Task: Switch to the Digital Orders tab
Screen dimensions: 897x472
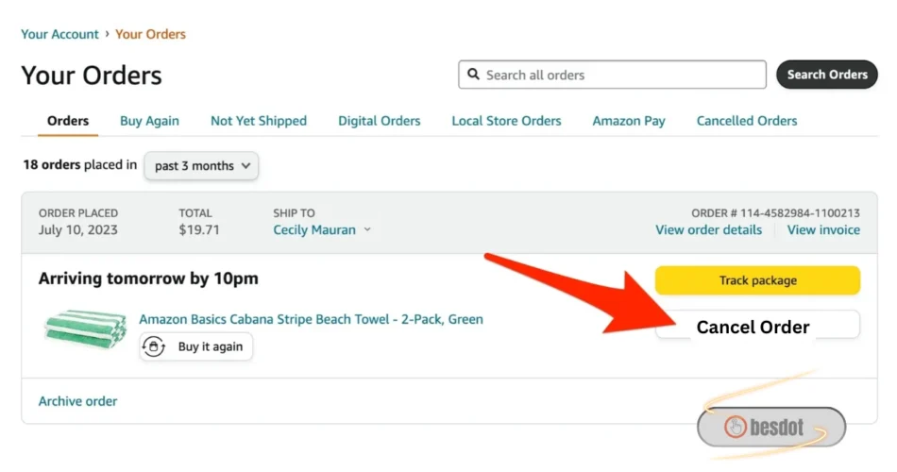Action: click(x=380, y=121)
